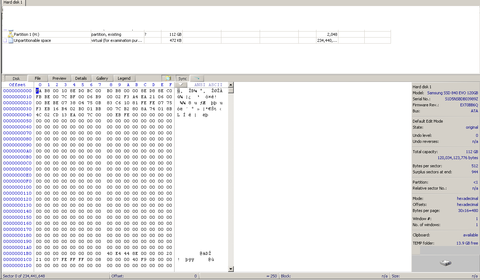Click the hex view scrollbar up arrow
The width and height of the screenshot is (480, 280).
231,85
